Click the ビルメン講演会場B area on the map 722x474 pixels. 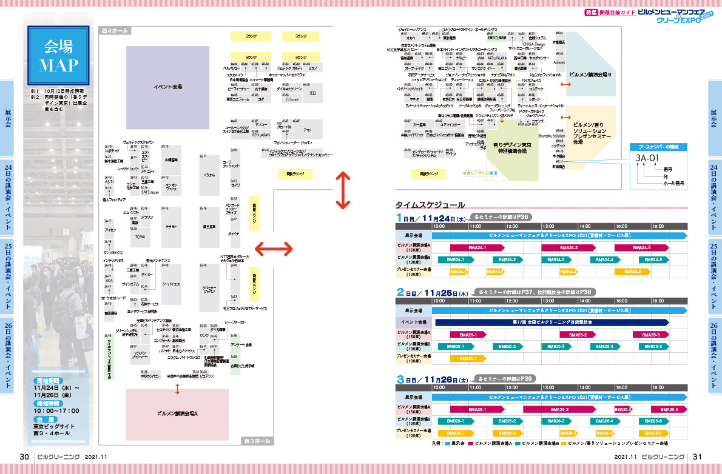(590, 64)
